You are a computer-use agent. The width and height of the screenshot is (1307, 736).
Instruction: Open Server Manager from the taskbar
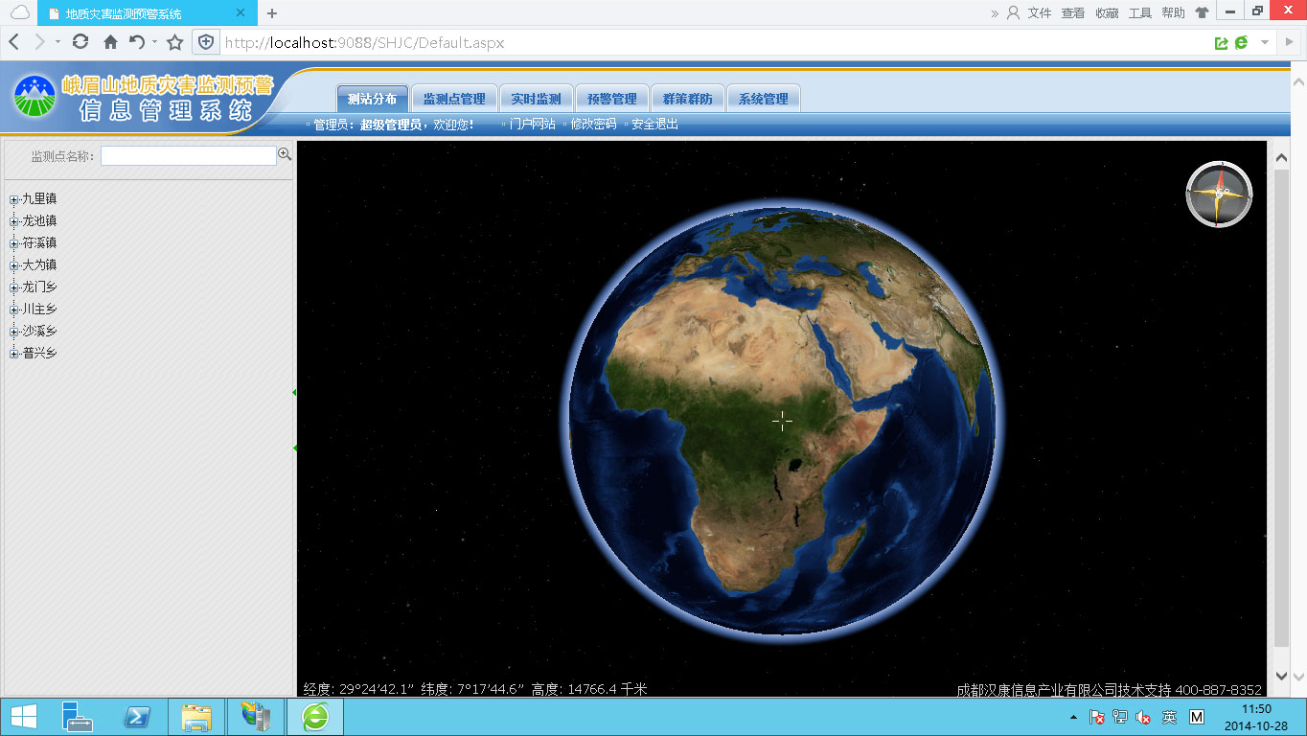pos(77,717)
